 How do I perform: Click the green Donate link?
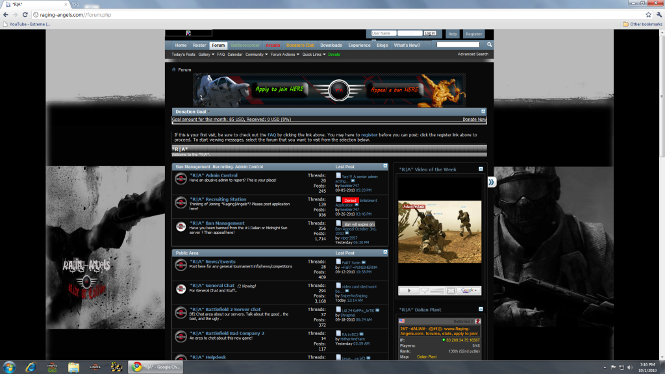click(334, 55)
